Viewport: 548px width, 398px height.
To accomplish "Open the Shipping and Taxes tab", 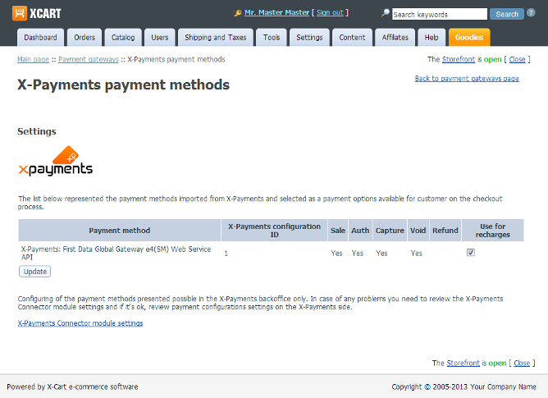I will (x=216, y=38).
